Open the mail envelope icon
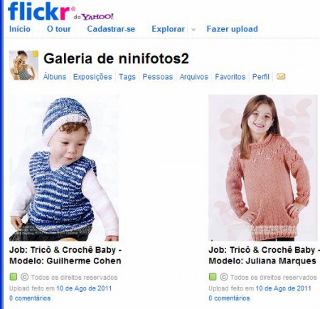Screen dimensions: 320x309 pyautogui.click(x=281, y=77)
